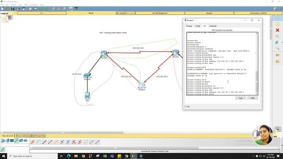283x159 pixels.
Task: Click the Copy toolbar icon
Action: click(31, 9)
